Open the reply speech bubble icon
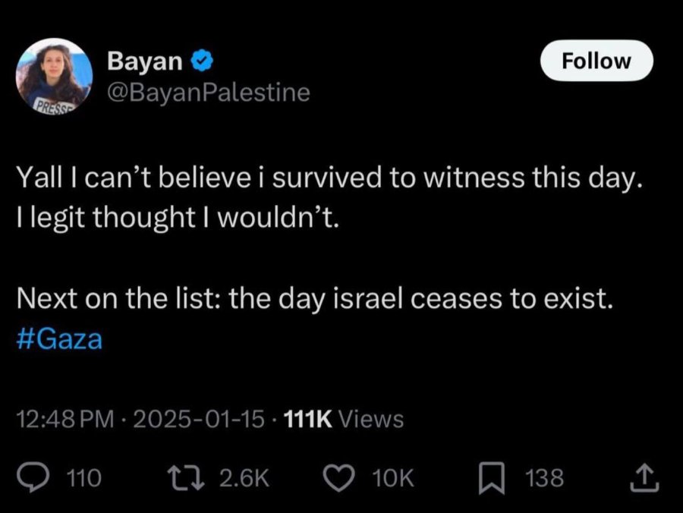This screenshot has width=683, height=513. coord(33,478)
